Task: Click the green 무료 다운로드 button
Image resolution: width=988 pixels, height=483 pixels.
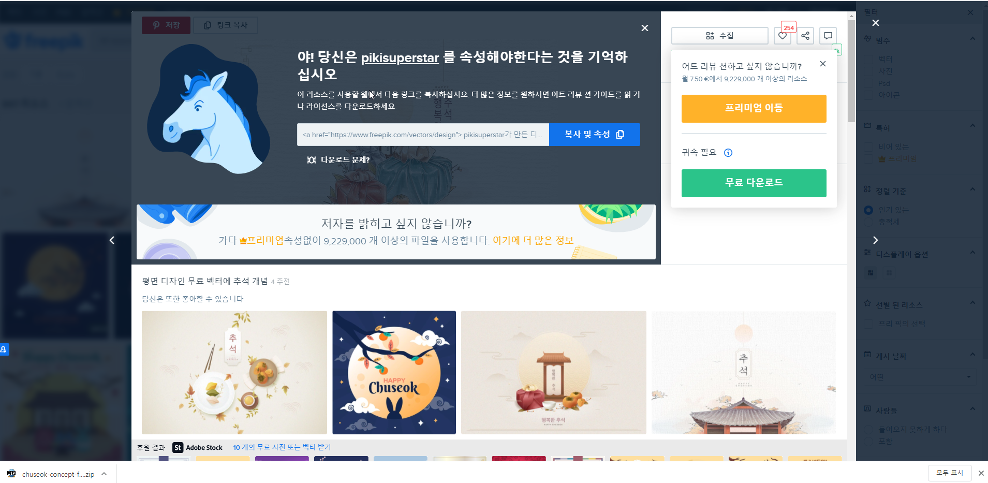Action: pyautogui.click(x=754, y=183)
